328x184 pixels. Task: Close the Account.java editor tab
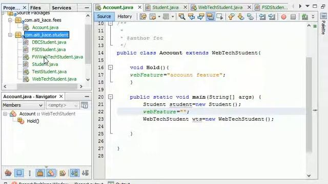pos(140,8)
